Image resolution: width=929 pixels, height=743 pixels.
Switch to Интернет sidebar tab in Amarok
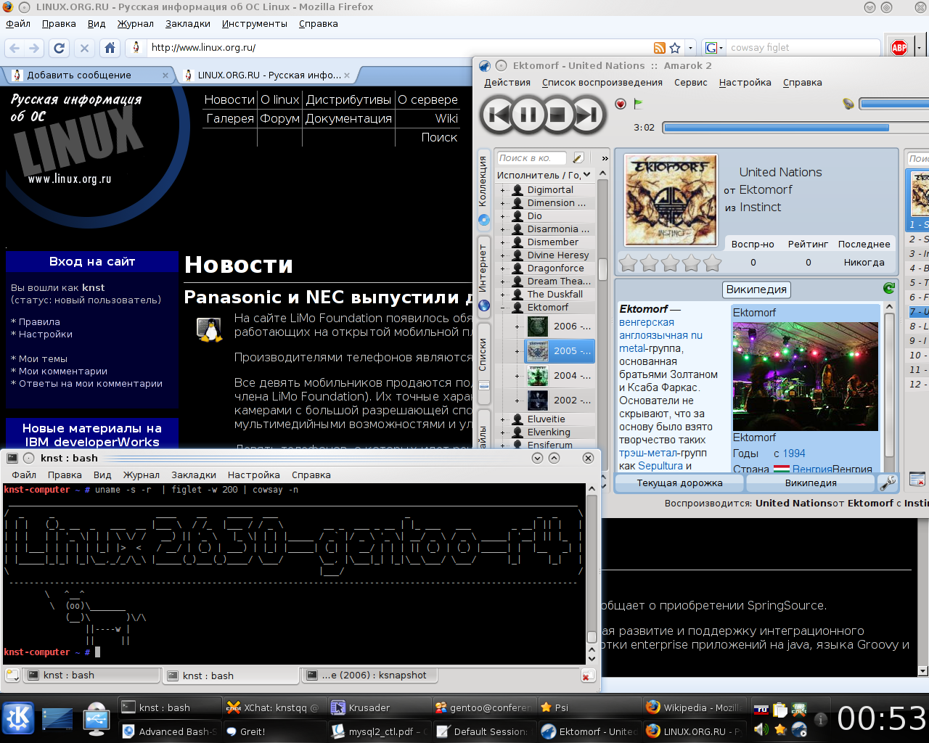(x=483, y=276)
